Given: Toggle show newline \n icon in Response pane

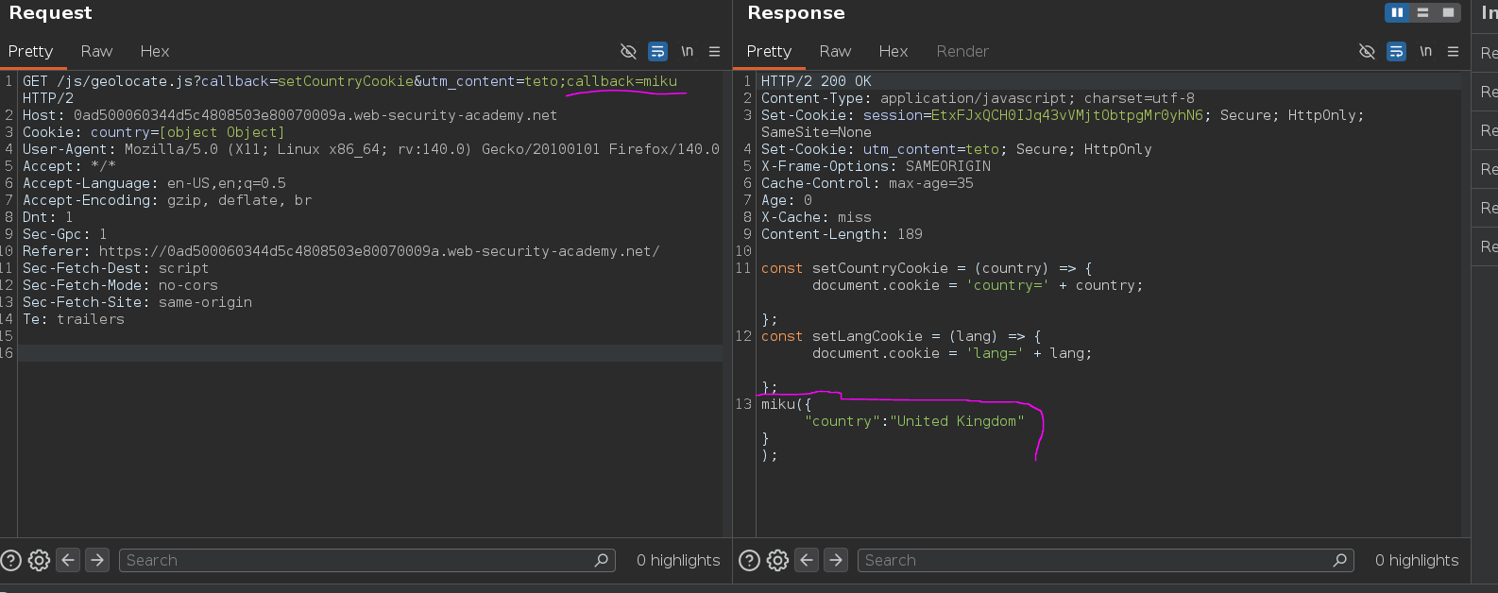Looking at the screenshot, I should tap(1425, 51).
